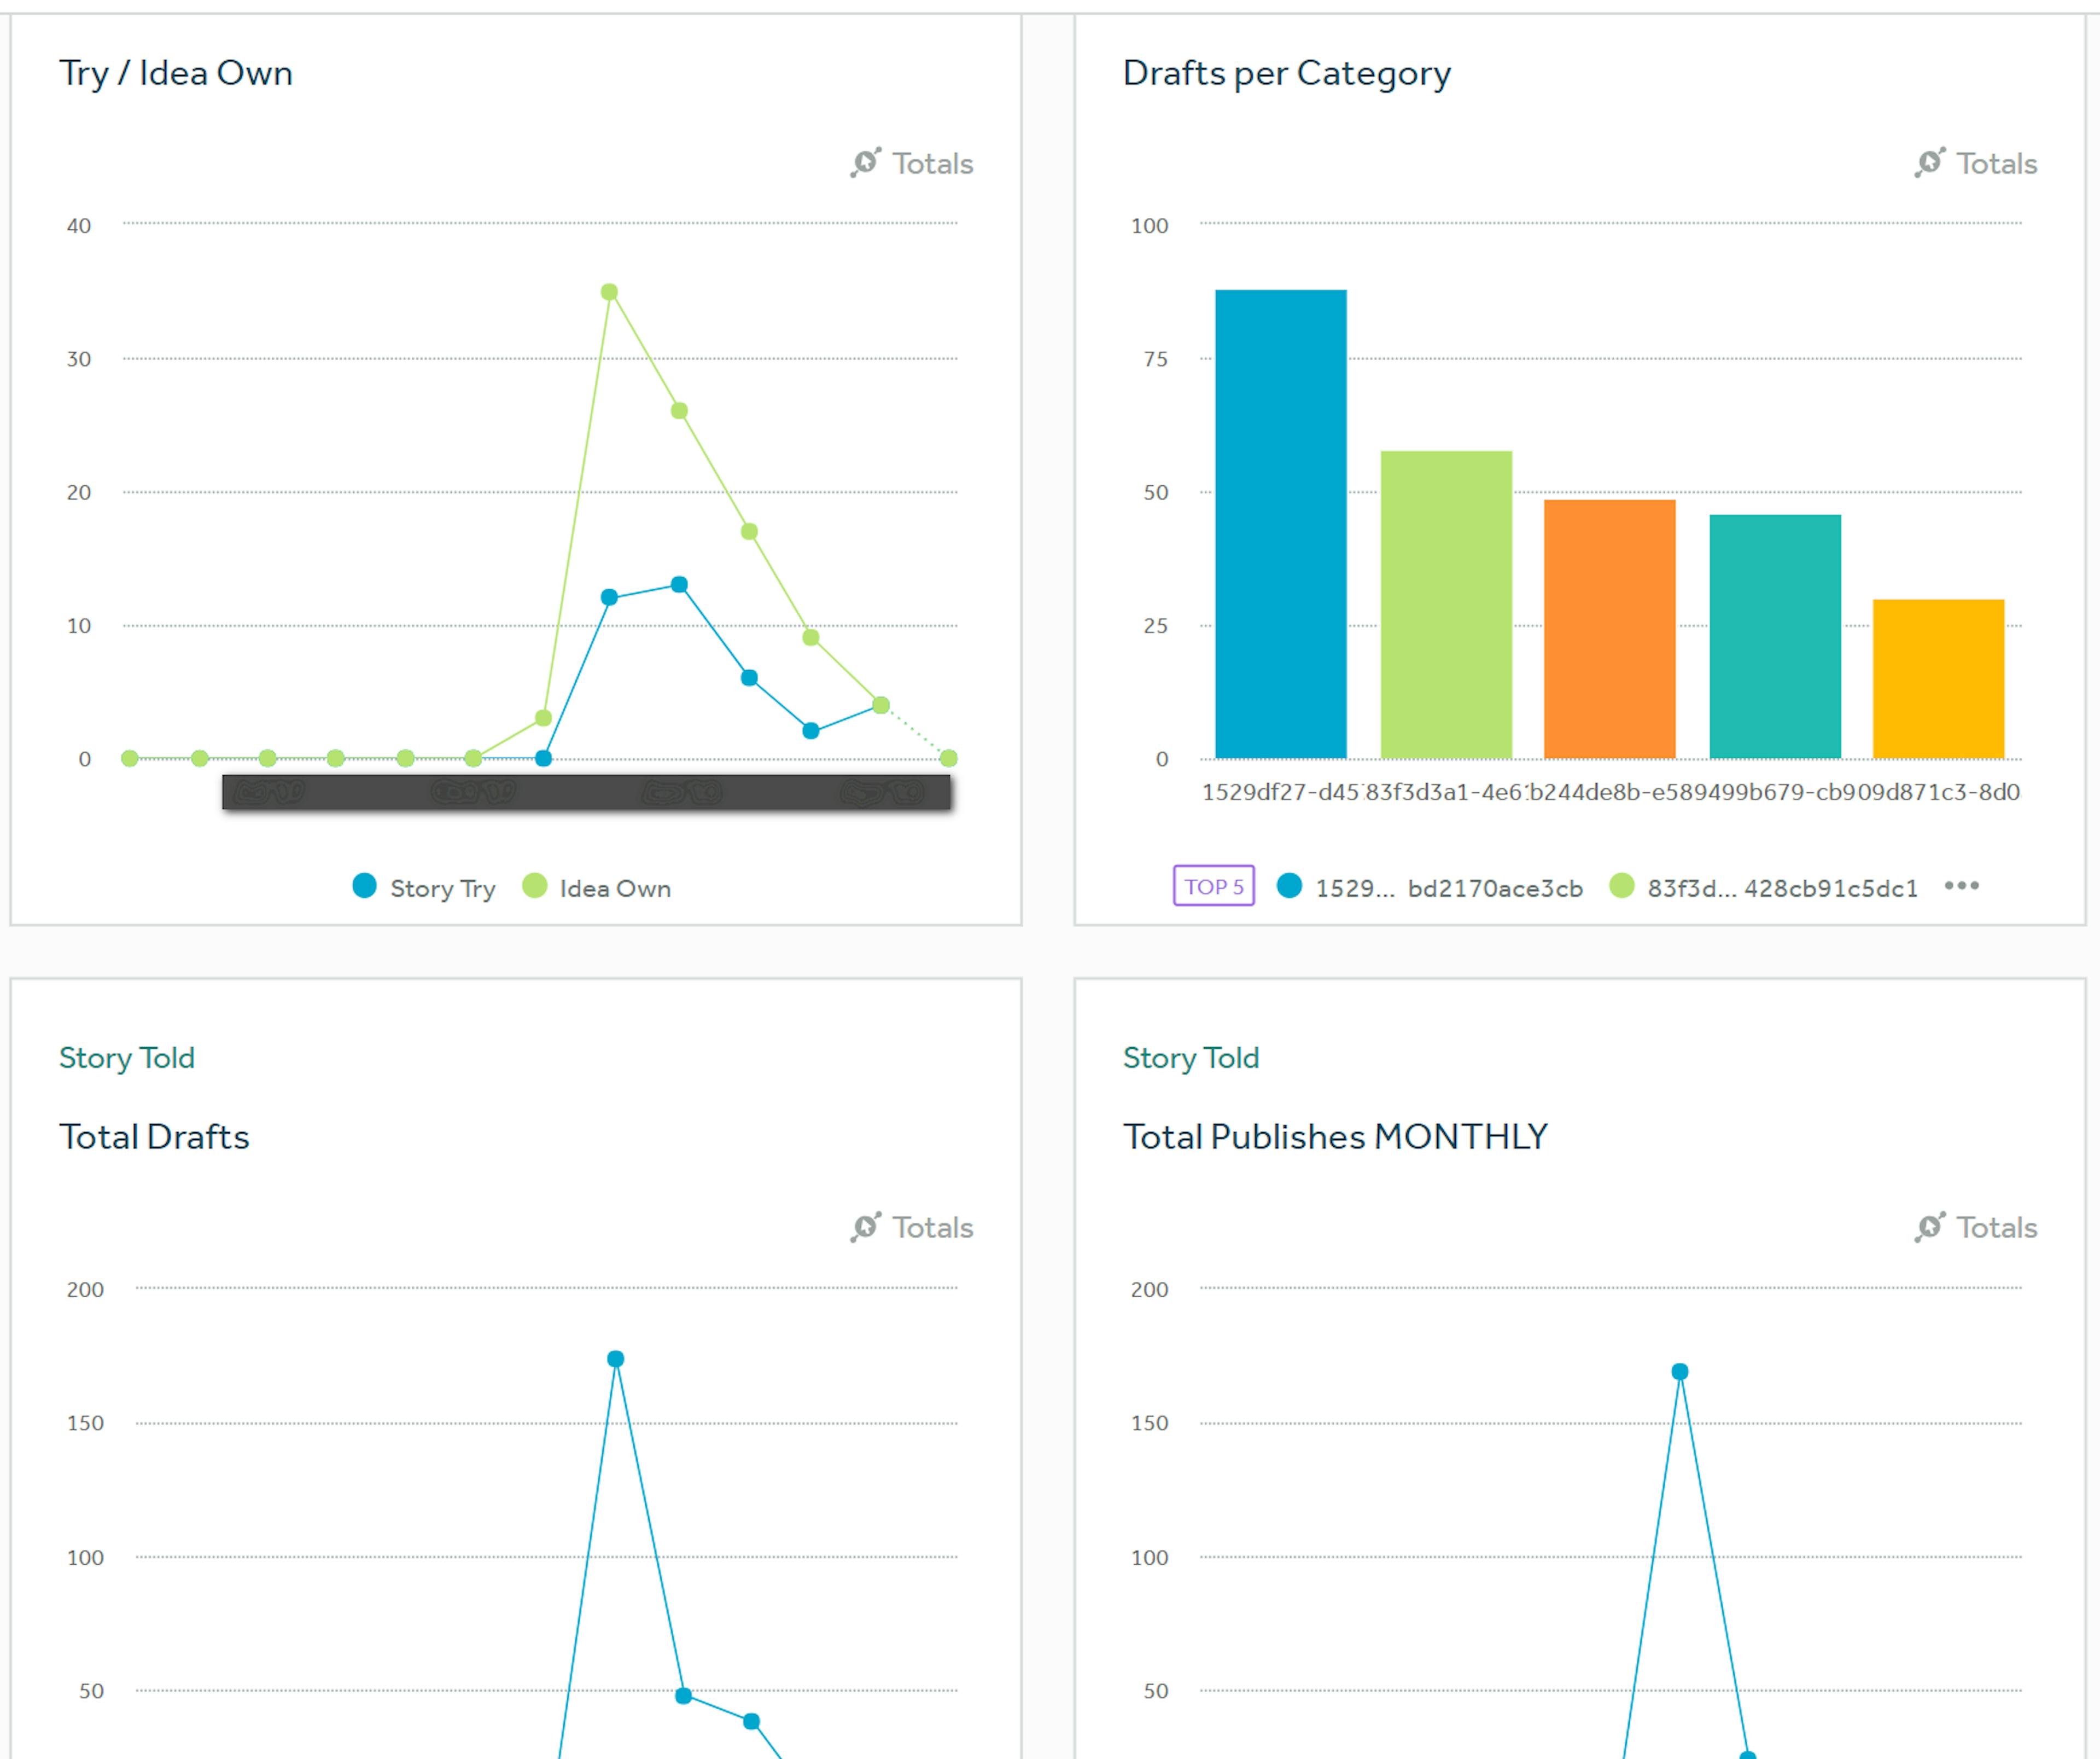Click Story Try low point near 2
The image size is (2100, 1759).
point(811,730)
